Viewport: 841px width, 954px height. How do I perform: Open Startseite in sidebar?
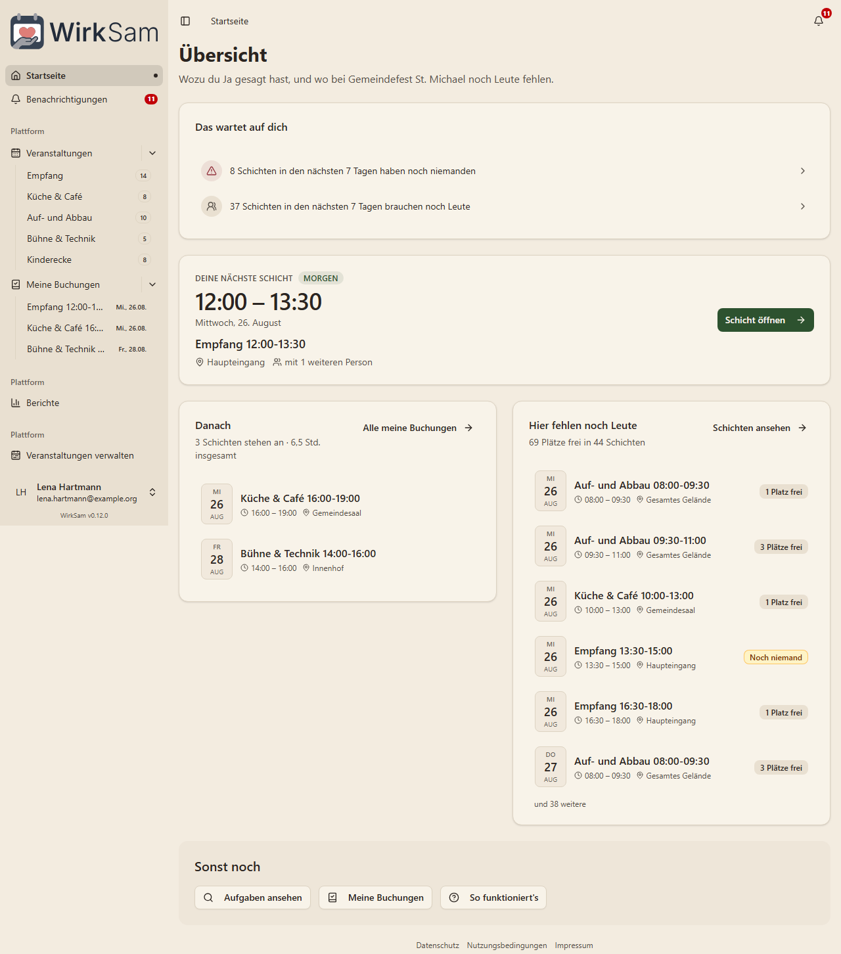[84, 76]
